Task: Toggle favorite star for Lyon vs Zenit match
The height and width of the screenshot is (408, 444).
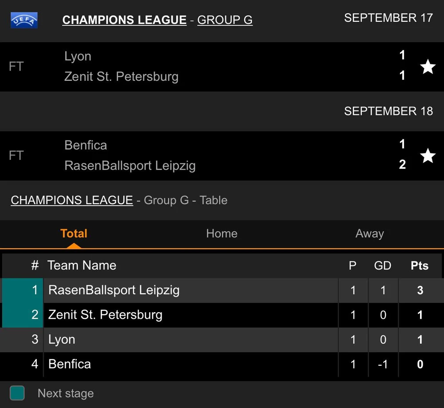Action: coord(428,67)
